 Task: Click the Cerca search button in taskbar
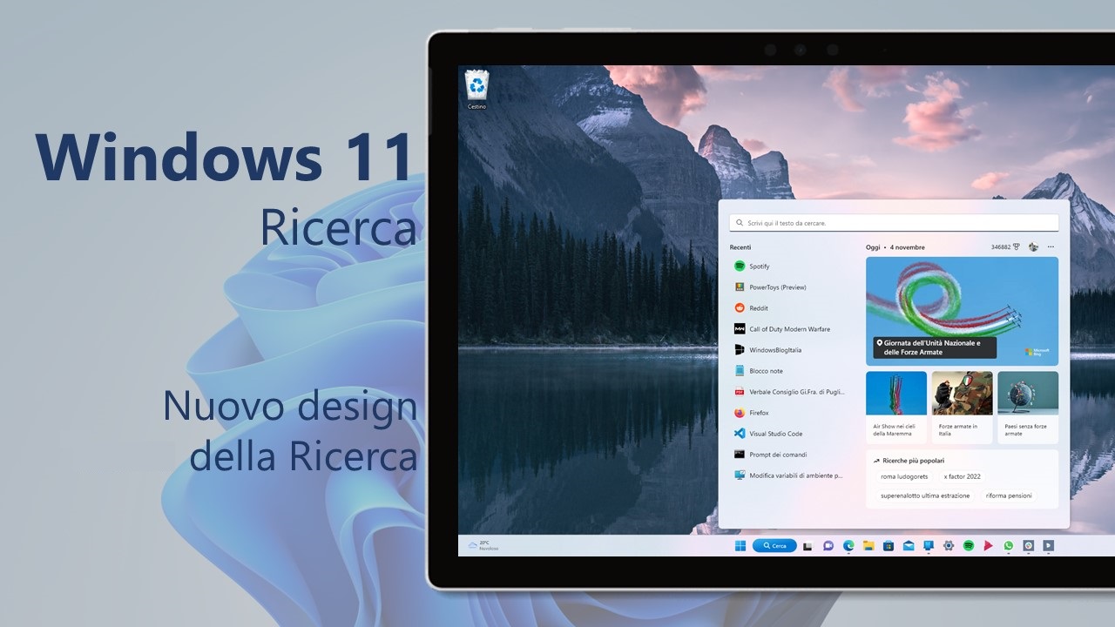pyautogui.click(x=774, y=546)
